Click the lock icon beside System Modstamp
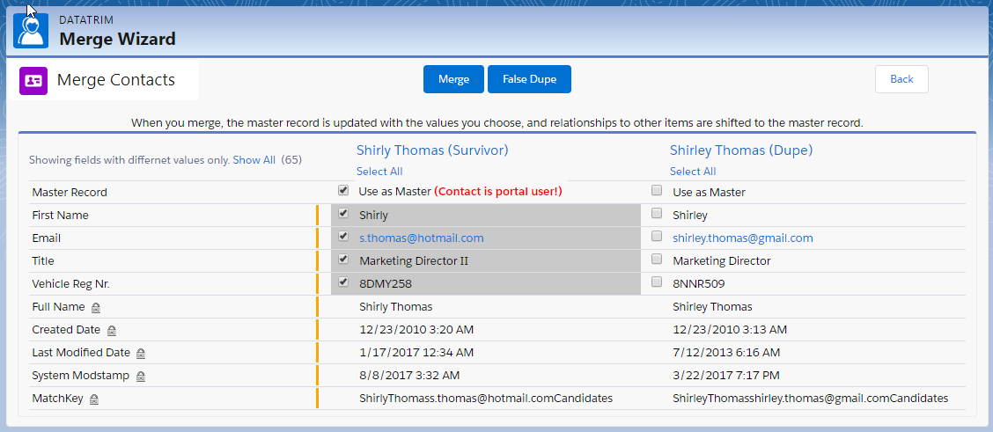Viewport: 993px width, 432px height. (141, 377)
